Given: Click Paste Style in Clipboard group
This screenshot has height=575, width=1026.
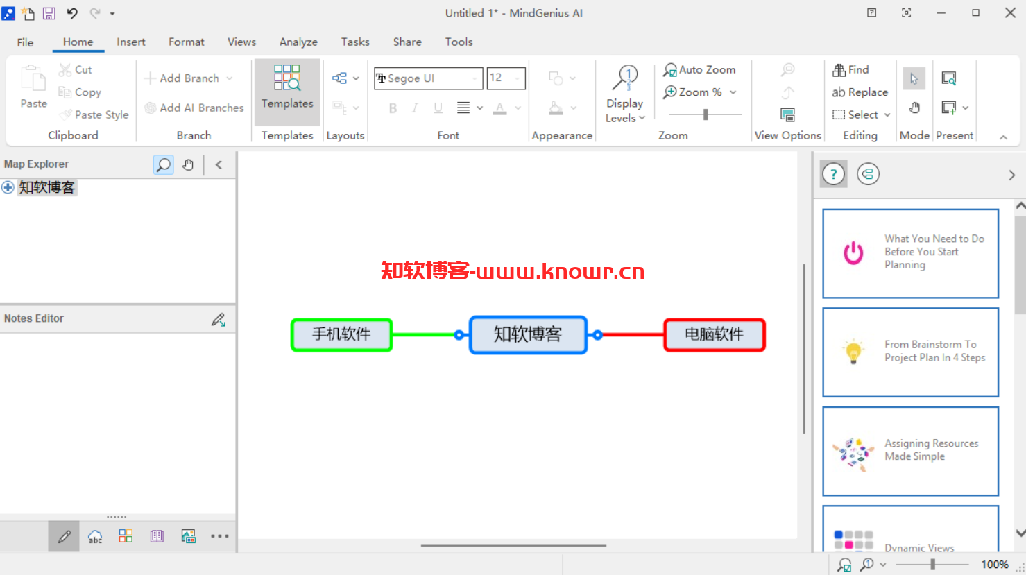Looking at the screenshot, I should 94,114.
